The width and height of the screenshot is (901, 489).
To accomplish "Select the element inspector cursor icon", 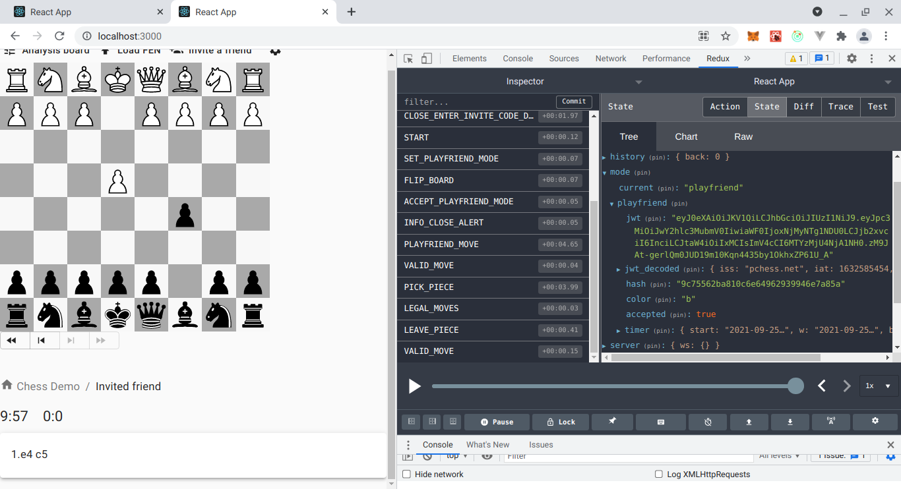I will (x=408, y=58).
